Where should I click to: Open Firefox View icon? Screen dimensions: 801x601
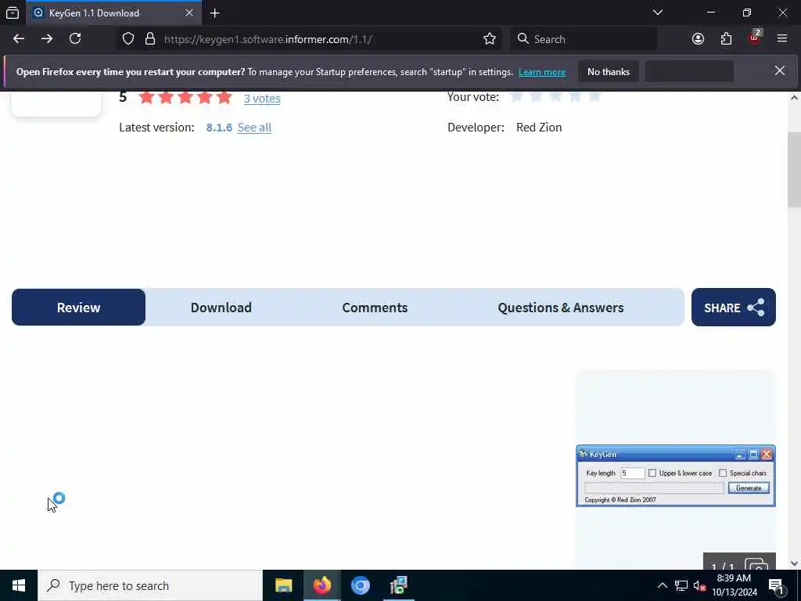(13, 13)
